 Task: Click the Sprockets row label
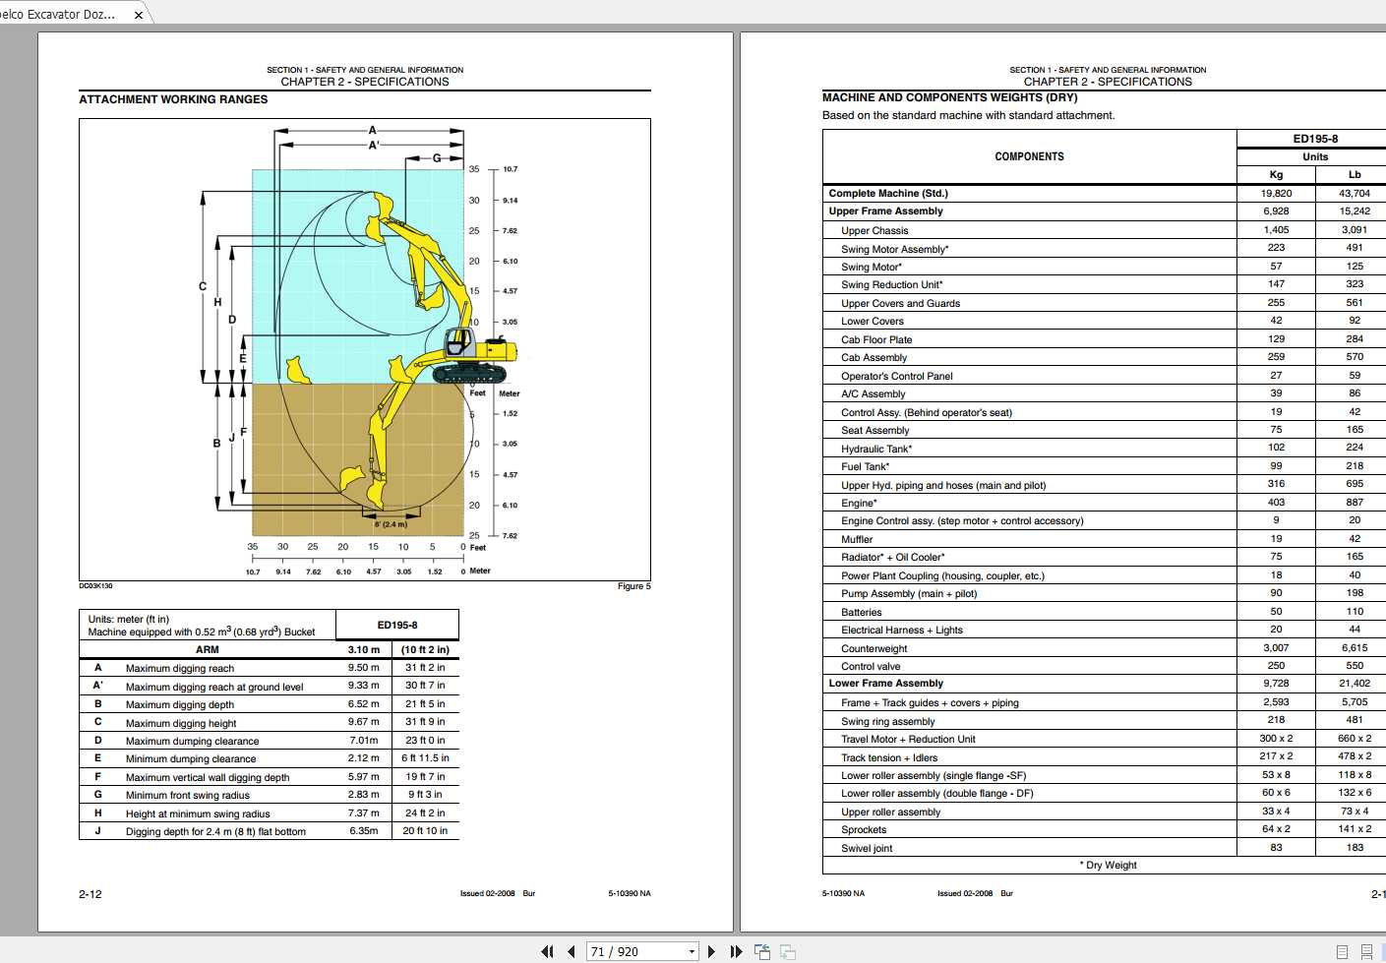coord(864,829)
